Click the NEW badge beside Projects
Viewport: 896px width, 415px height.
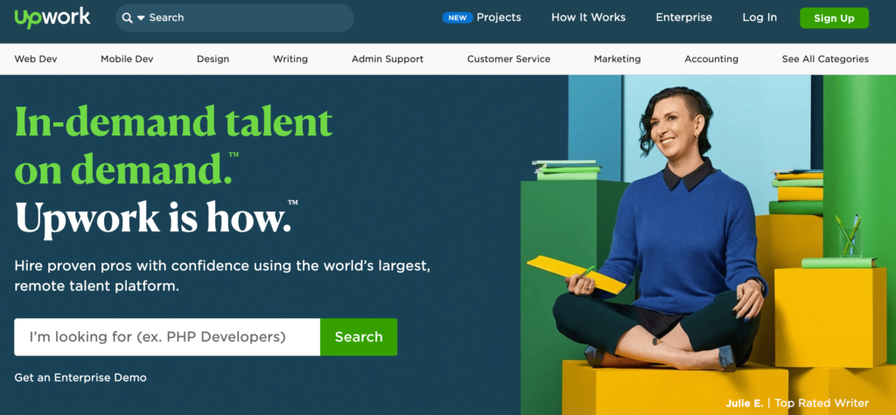pyautogui.click(x=457, y=17)
